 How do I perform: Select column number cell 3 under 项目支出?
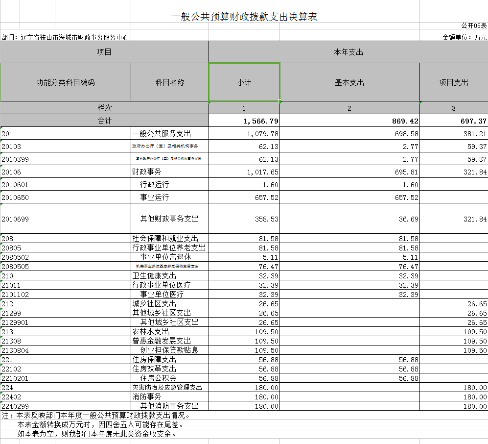pos(454,108)
